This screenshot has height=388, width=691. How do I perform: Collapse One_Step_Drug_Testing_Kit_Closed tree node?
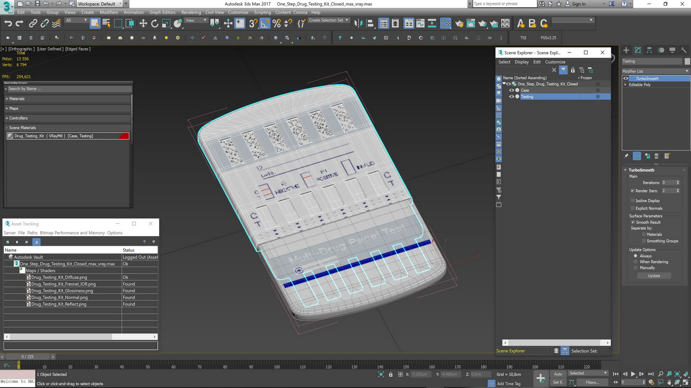point(504,84)
